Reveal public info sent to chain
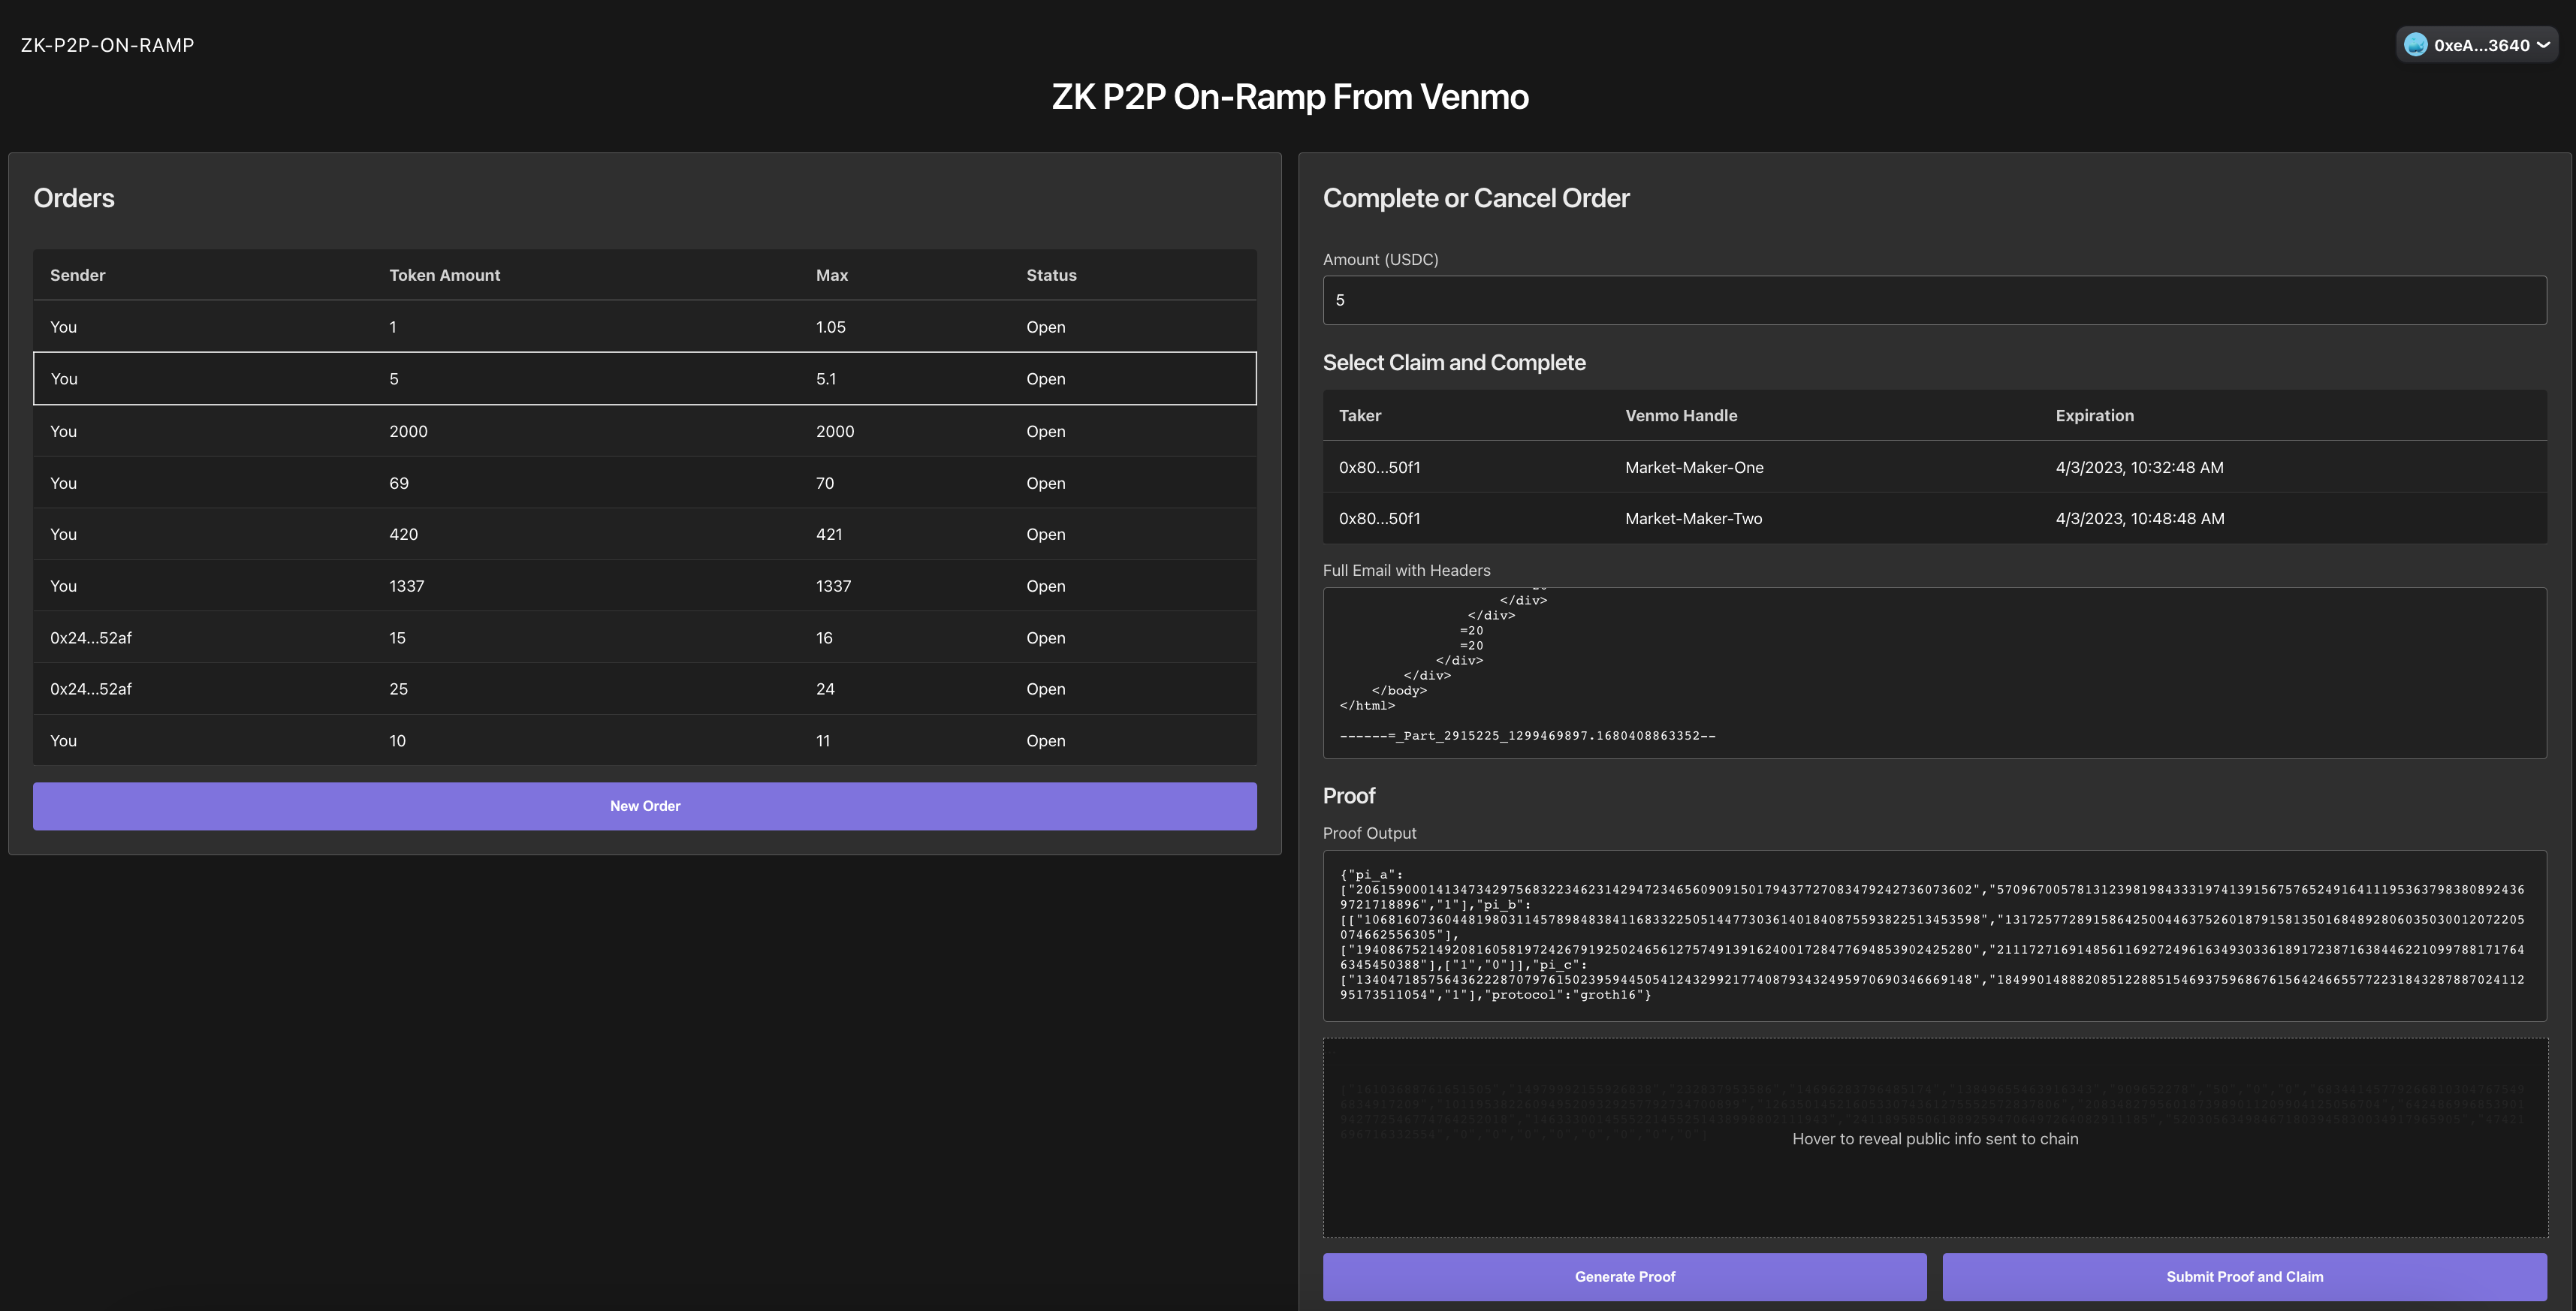Viewport: 2576px width, 1311px height. [x=1935, y=1138]
